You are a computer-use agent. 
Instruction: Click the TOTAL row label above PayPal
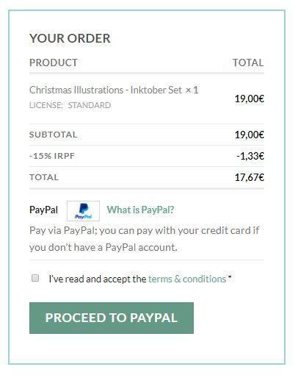point(44,177)
